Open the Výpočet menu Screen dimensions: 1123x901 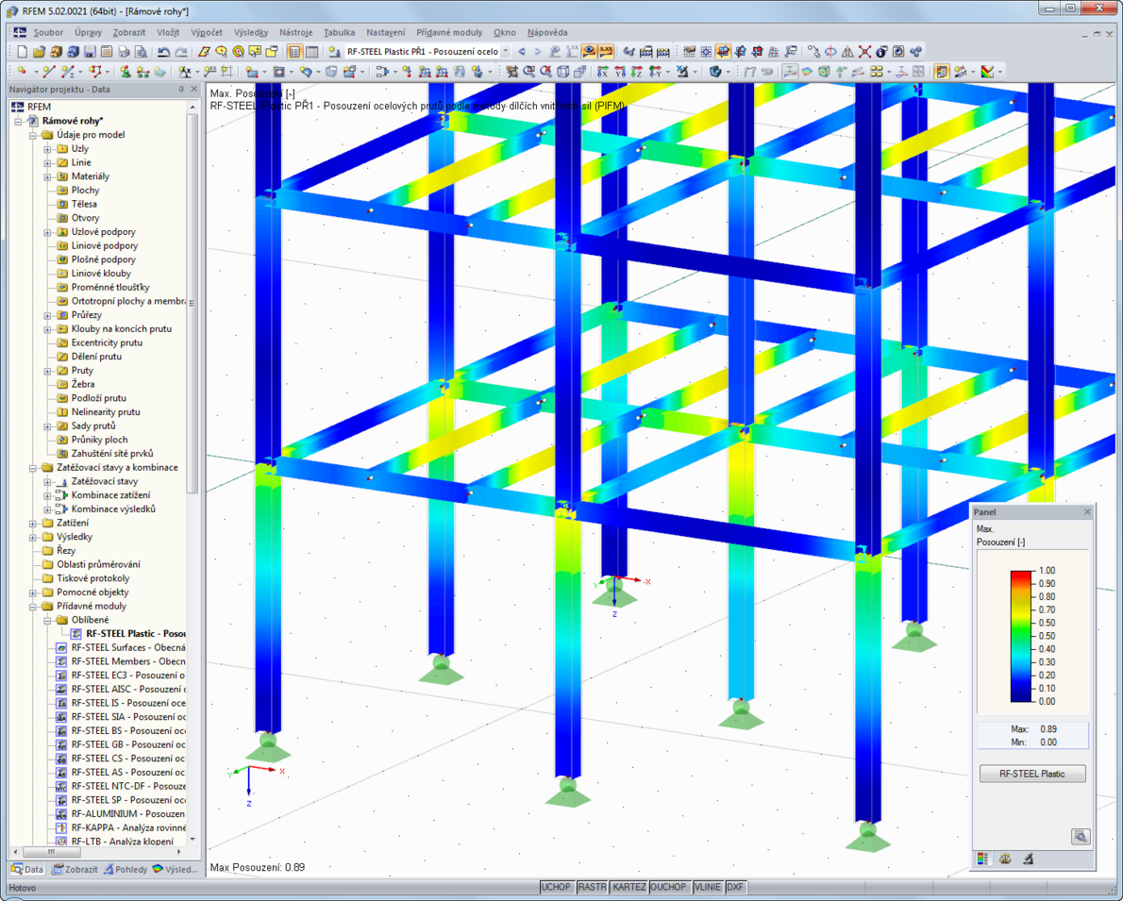[x=206, y=31]
